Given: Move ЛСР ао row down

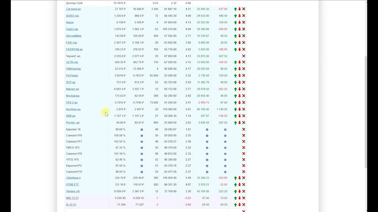Looking at the screenshot, I should pos(239,82).
